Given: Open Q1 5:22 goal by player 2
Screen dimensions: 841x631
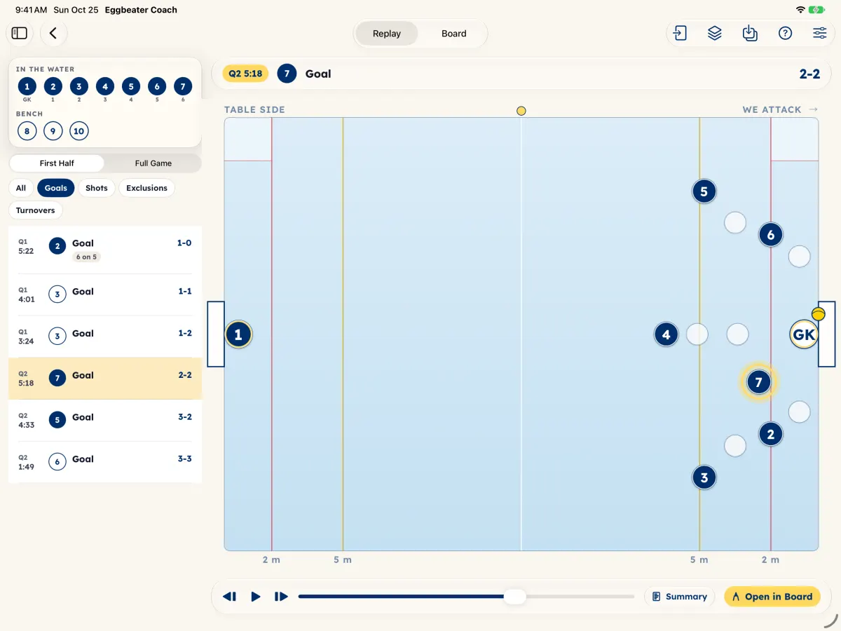Looking at the screenshot, I should [x=105, y=250].
